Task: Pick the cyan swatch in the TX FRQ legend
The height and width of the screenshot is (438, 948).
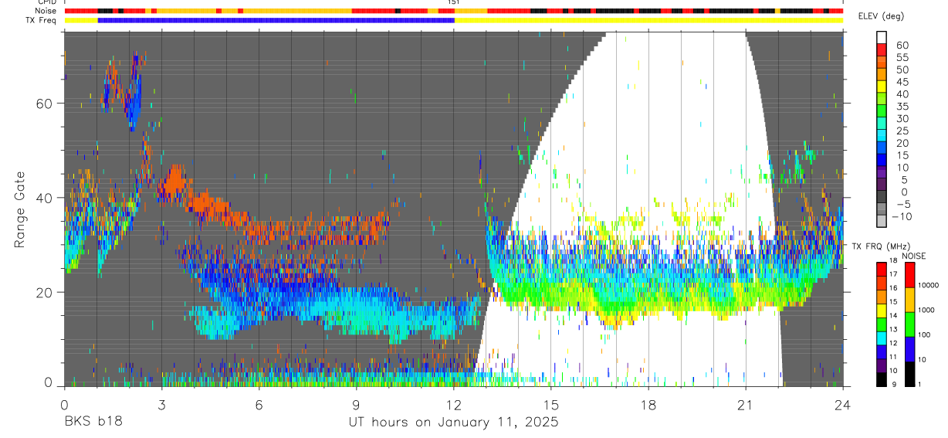Action: tap(881, 338)
